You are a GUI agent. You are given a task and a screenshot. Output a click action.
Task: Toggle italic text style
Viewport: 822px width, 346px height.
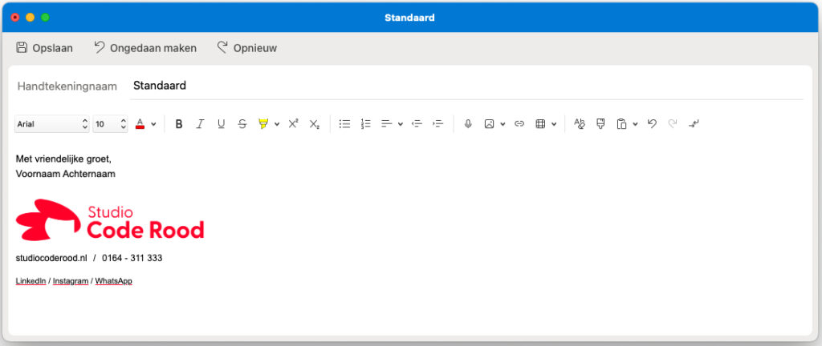(200, 124)
